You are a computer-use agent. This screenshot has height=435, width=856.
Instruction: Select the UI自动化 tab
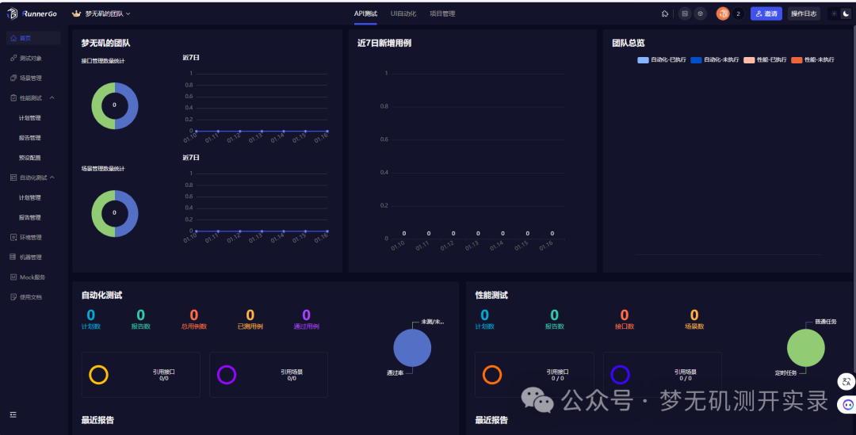click(403, 13)
